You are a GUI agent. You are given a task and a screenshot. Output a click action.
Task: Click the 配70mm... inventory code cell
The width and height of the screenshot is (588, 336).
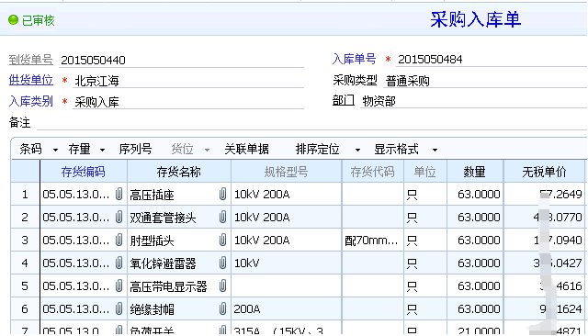tap(373, 240)
